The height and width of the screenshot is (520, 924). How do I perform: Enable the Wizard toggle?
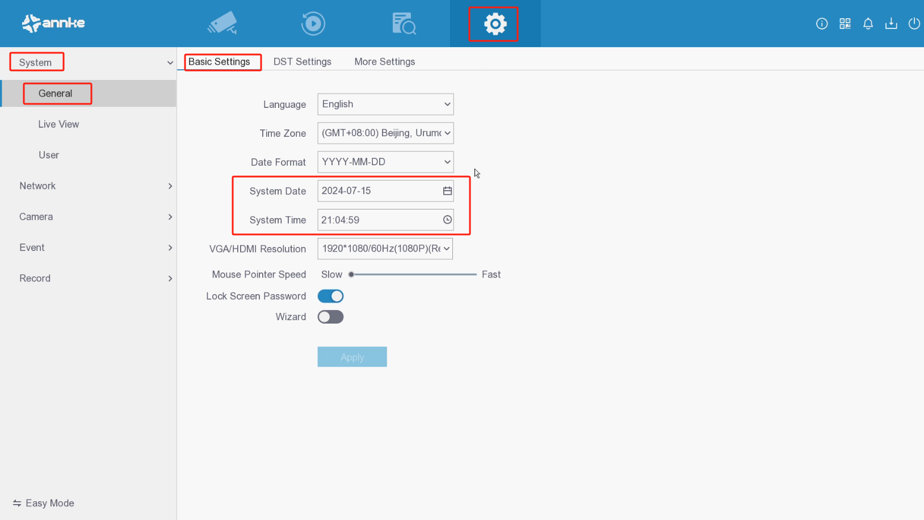330,317
